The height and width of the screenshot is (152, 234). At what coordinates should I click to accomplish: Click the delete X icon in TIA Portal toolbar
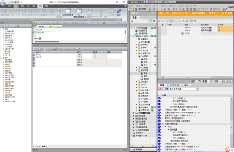pos(164,9)
